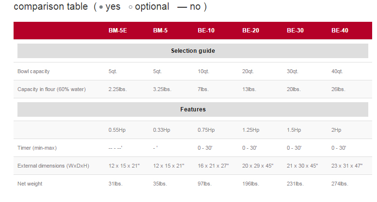Click the filled yes legend dot
The height and width of the screenshot is (202, 377).
tap(101, 8)
